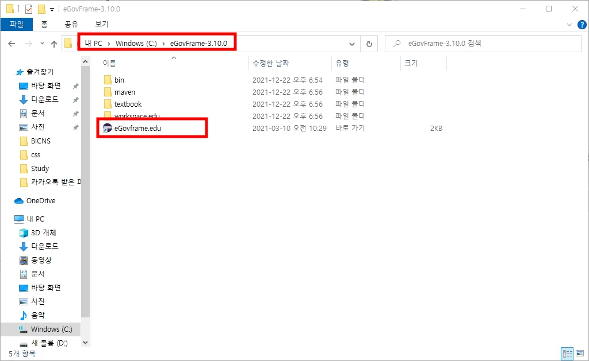Open pinned 다운로드 under 즐겨찾기

click(x=45, y=99)
